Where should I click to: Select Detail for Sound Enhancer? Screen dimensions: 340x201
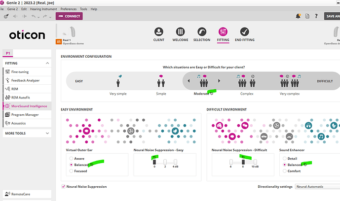click(285, 158)
